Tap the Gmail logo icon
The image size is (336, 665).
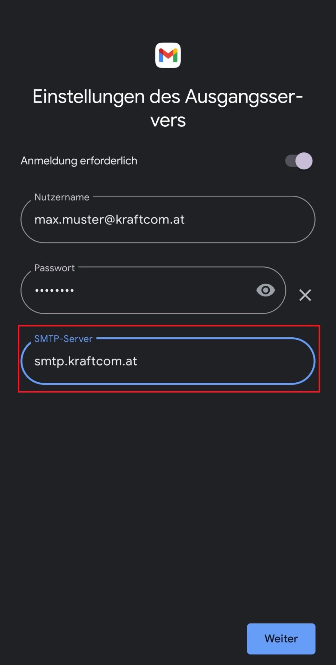coord(168,55)
